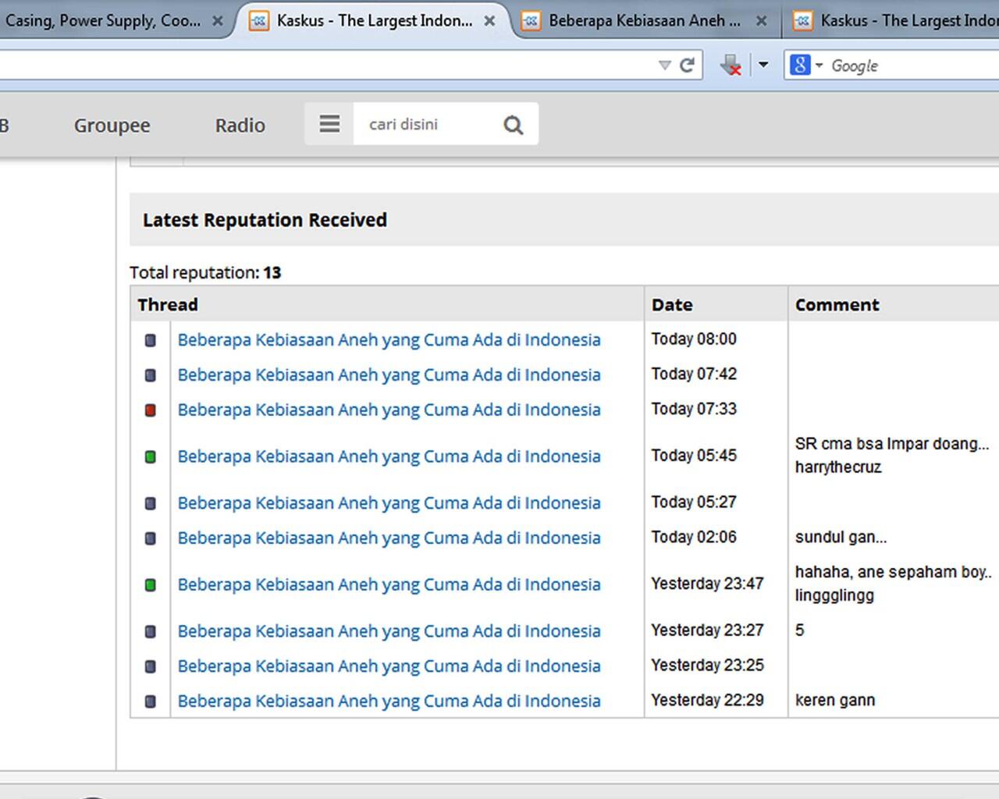The height and width of the screenshot is (799, 999).
Task: Open thread link dated Yesterday 22:29
Action: [389, 701]
